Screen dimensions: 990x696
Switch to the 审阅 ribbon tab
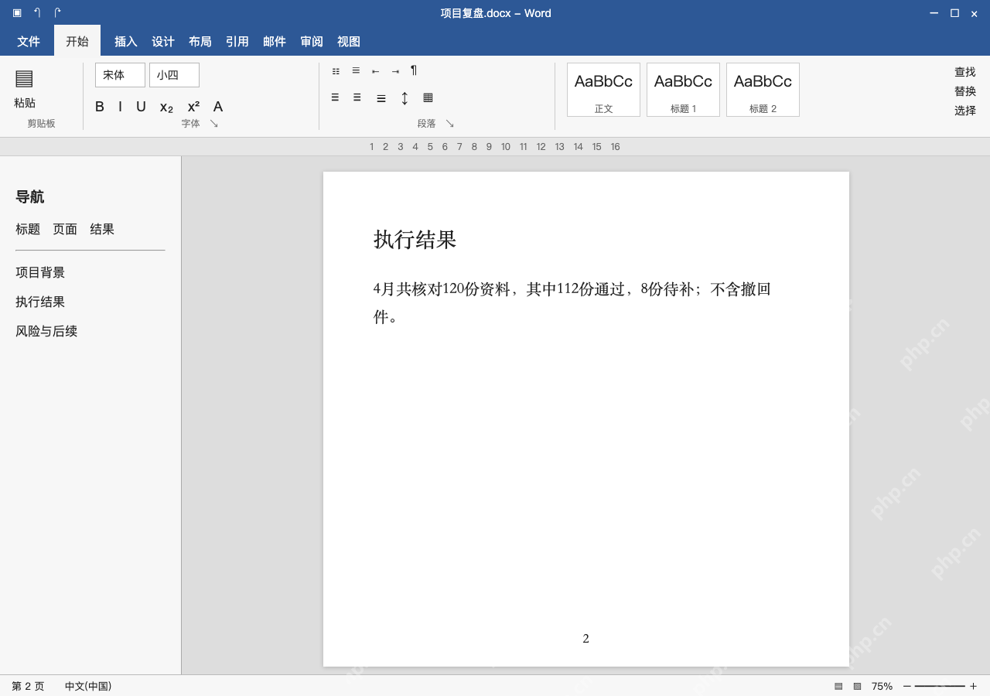(312, 42)
